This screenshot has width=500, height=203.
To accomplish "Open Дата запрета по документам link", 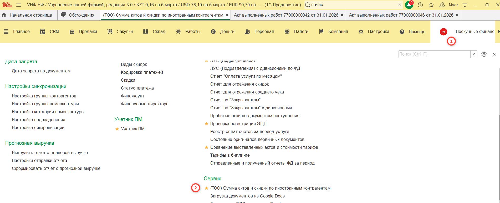I will pyautogui.click(x=41, y=71).
